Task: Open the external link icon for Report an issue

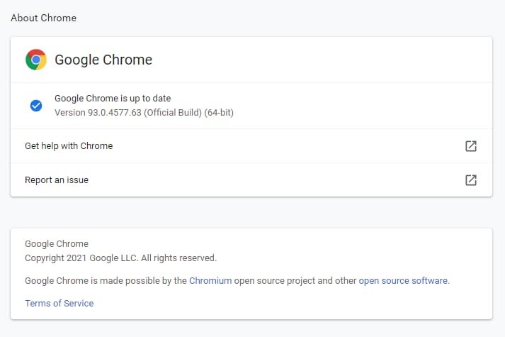Action: [471, 180]
